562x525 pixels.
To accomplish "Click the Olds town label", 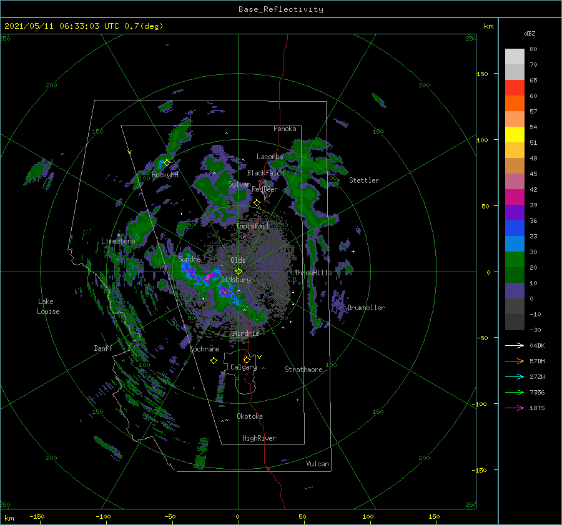I will 238,260.
